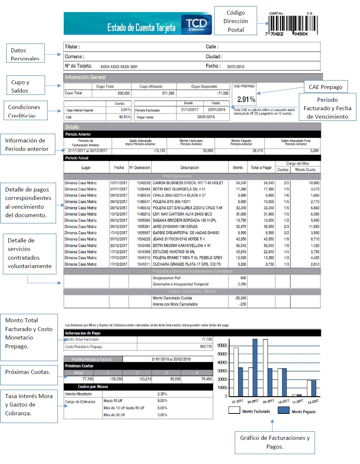Click the 'Nº Operación' column header

140,168
